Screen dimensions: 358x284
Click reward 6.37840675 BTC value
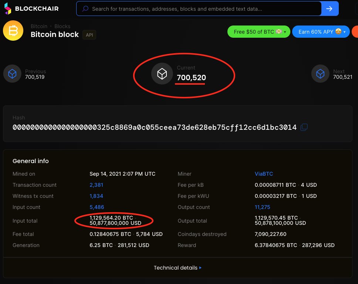pyautogui.click(x=276, y=245)
